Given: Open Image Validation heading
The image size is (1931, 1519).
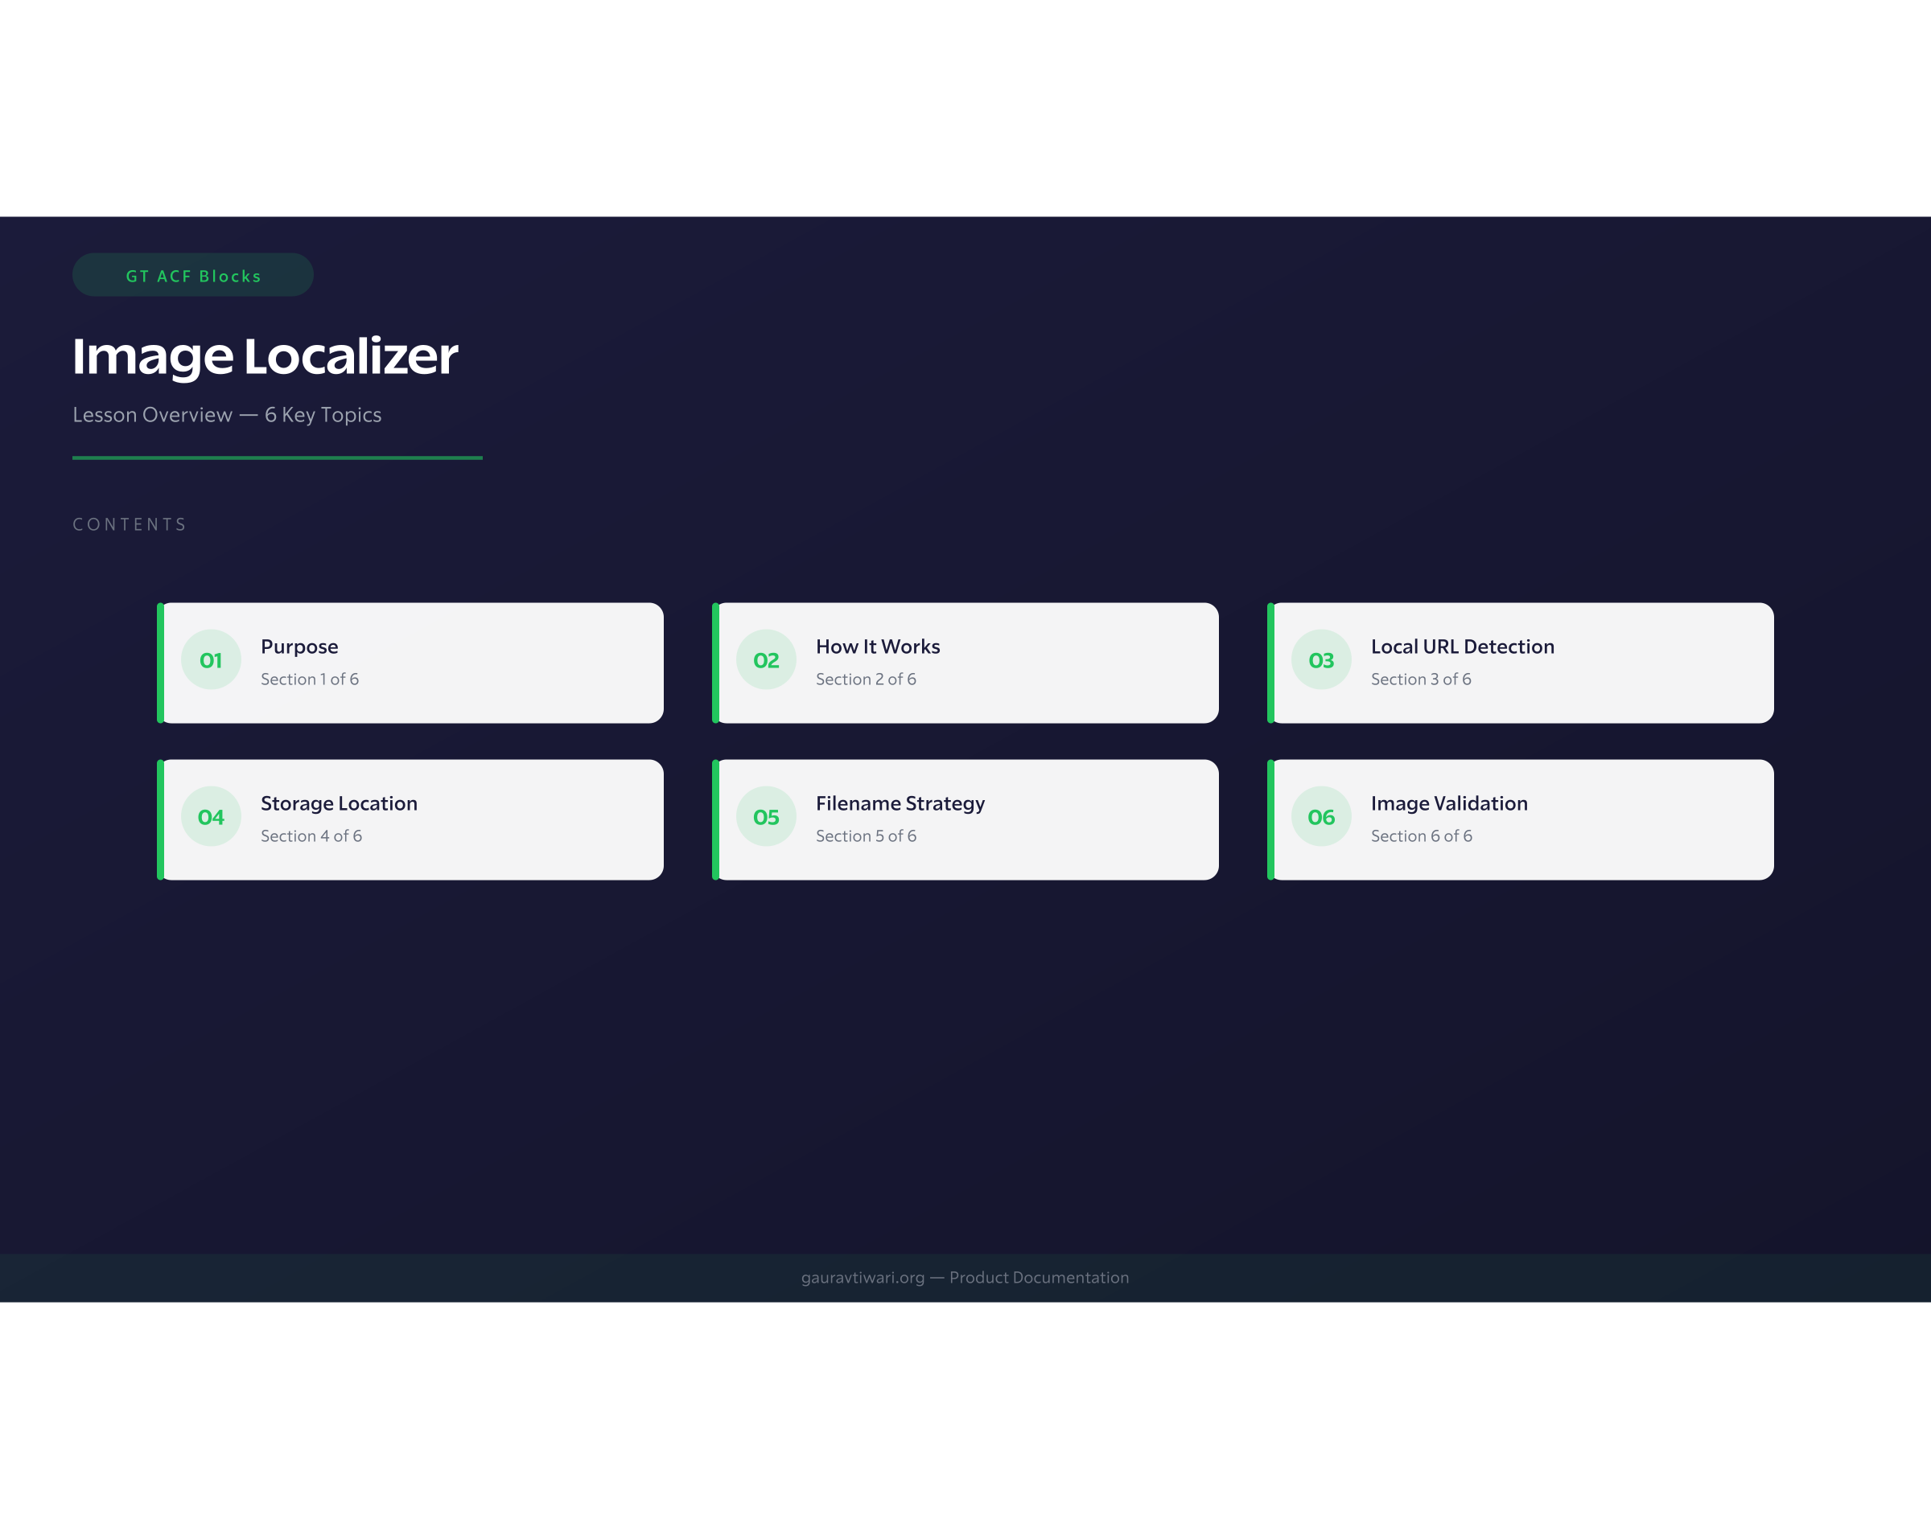Looking at the screenshot, I should coord(1449,803).
